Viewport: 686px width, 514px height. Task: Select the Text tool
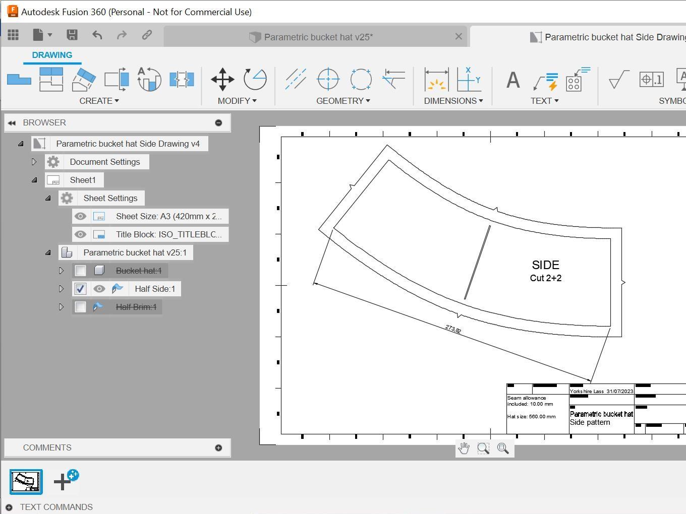[x=511, y=80]
